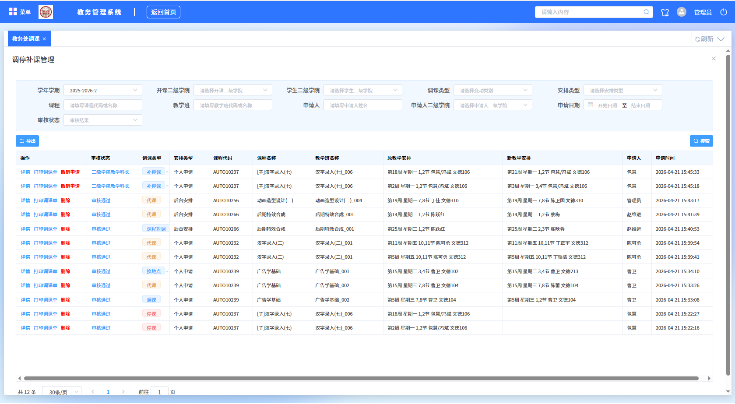The image size is (735, 404).
Task: Click 二级学院教学科长 status in the 15:45:18 row
Action: tap(110, 186)
